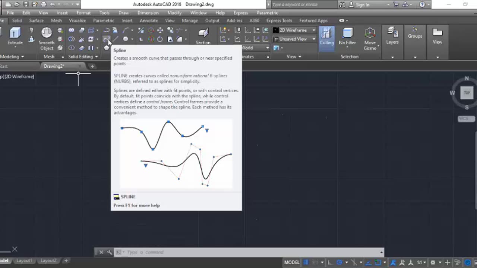This screenshot has height=268, width=477.
Task: Toggle snap mode dots in status bar
Action: pyautogui.click(x=315, y=262)
